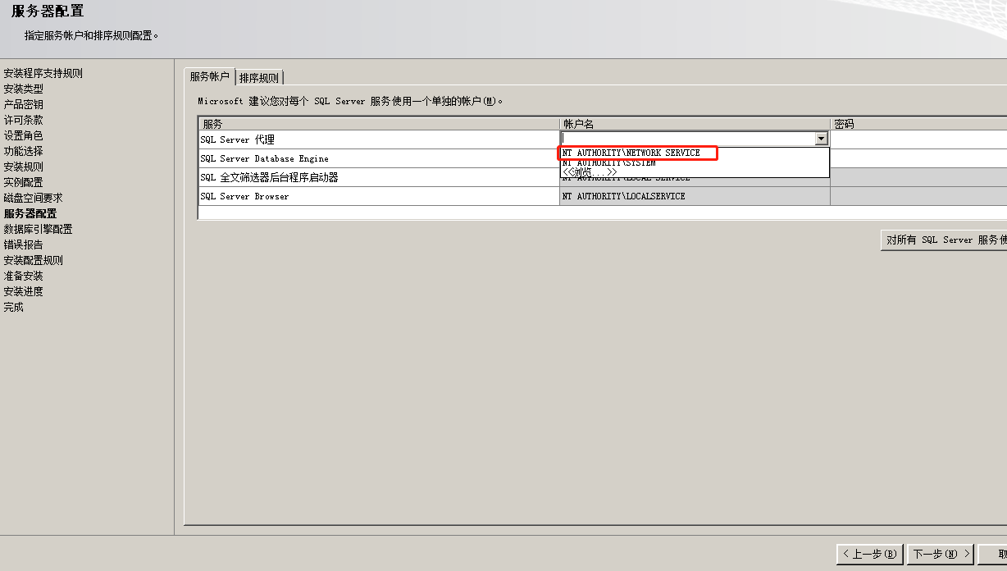
Task: Go to the 安装程序支持规则 step
Action: (43, 73)
